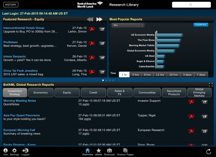216x157 pixels.
Task: Click the US Economic Weekly bar
Action: (x=169, y=35)
